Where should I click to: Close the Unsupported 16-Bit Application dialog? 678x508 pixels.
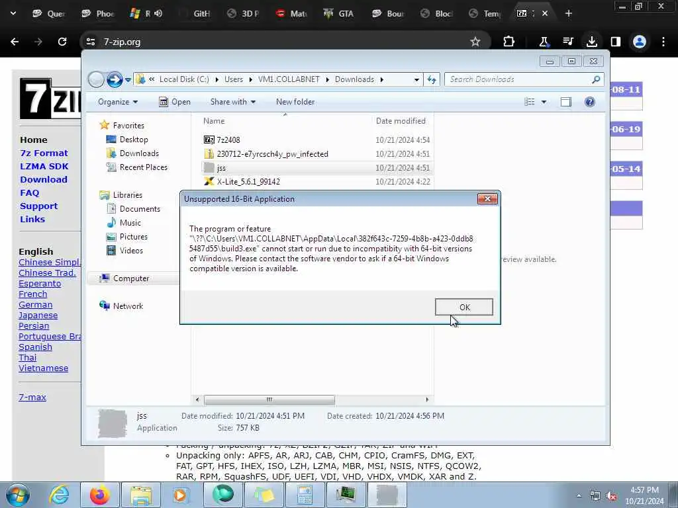coord(487,198)
